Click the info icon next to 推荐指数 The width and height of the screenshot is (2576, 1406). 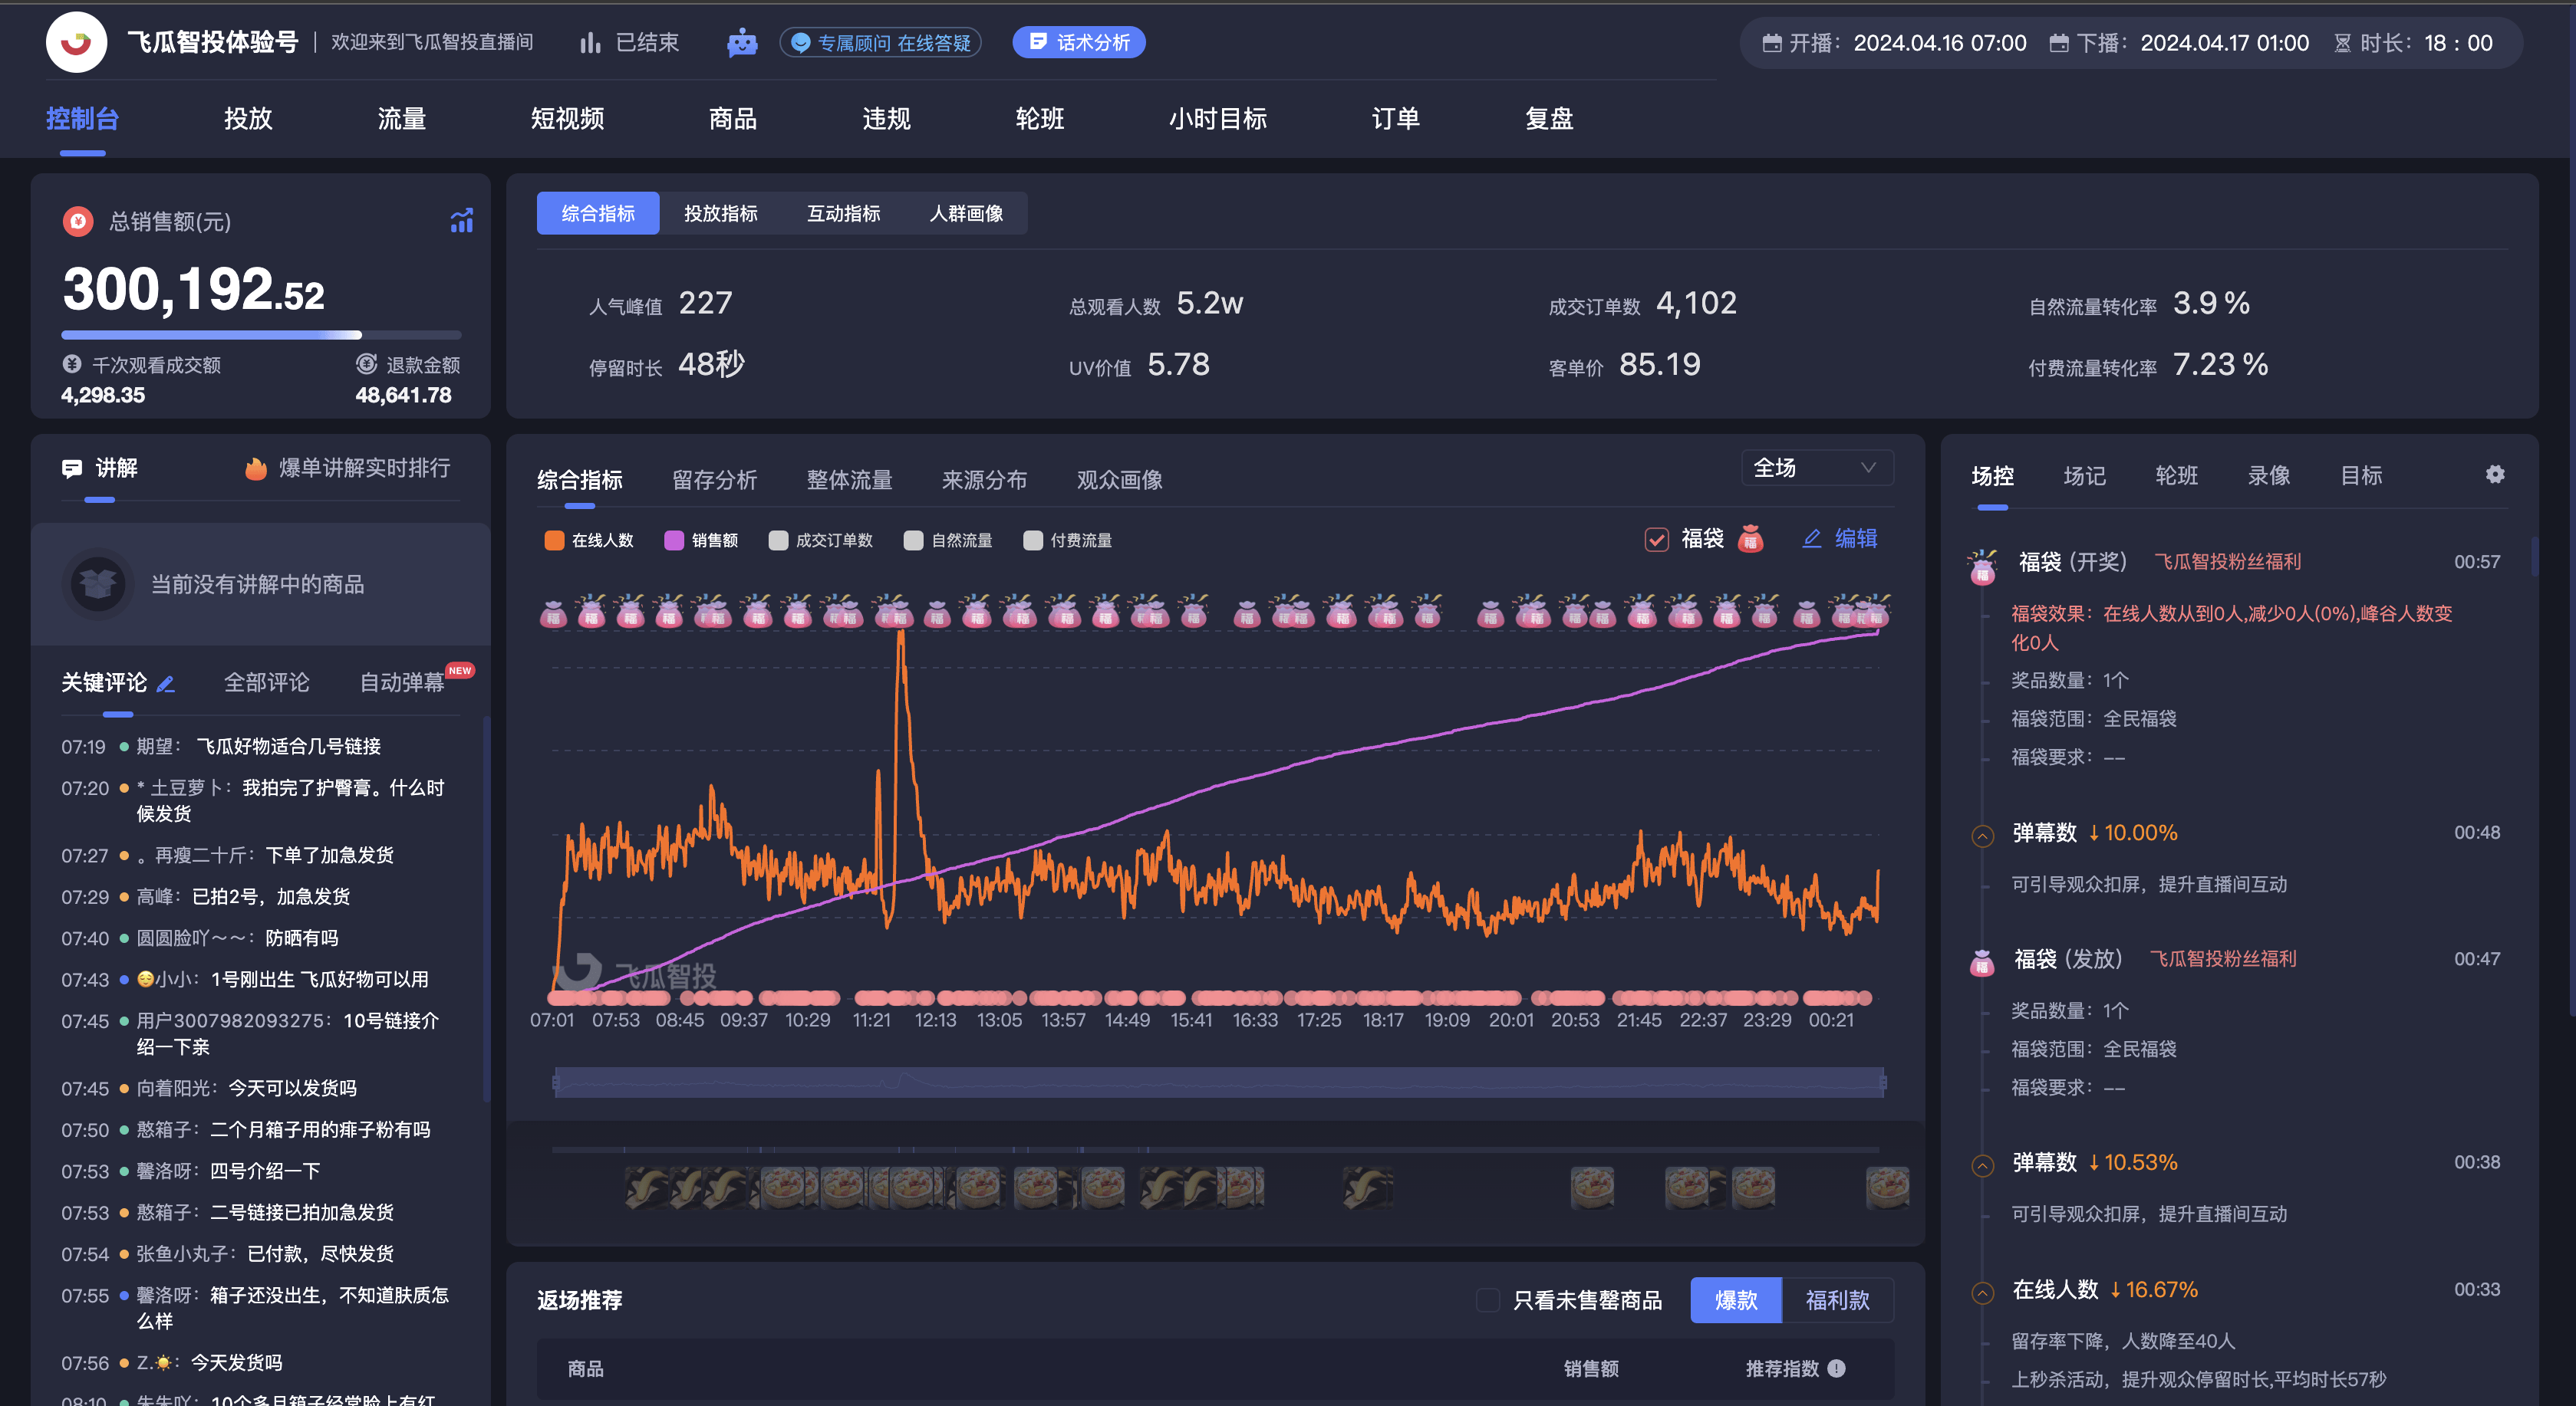coord(1836,1368)
